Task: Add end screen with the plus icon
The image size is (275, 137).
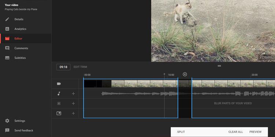Action: point(73,113)
